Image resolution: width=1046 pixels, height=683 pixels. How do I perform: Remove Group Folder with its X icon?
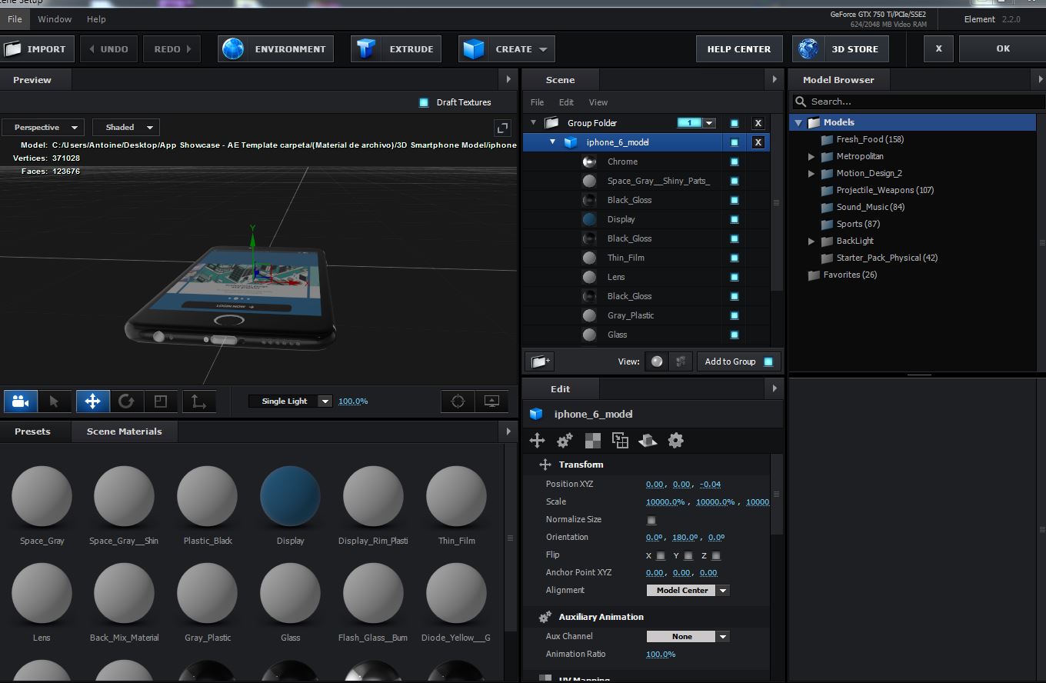click(x=758, y=123)
